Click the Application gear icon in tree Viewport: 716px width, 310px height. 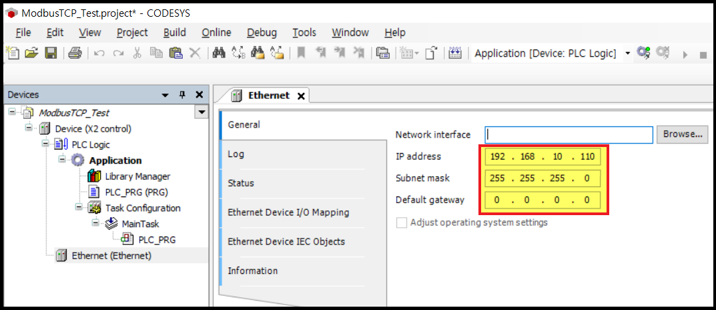[78, 160]
